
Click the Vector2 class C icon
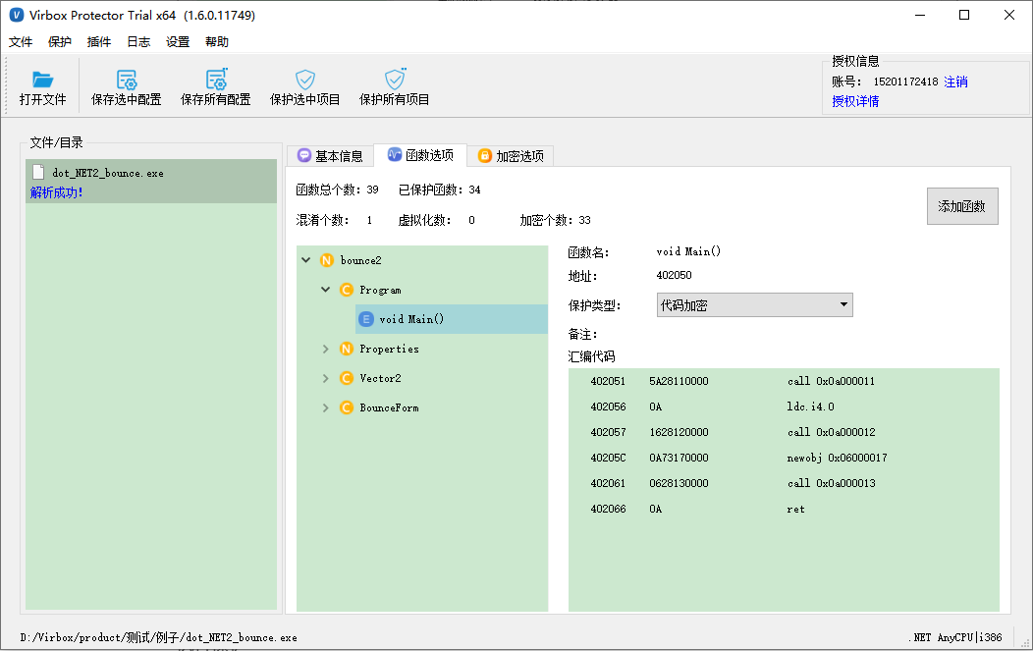click(x=347, y=378)
